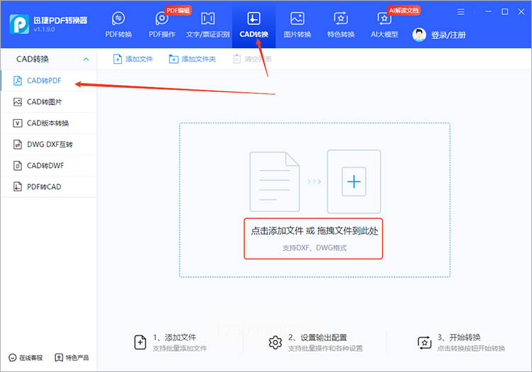Collapse the CAD转换 sidebar section

[x=86, y=60]
